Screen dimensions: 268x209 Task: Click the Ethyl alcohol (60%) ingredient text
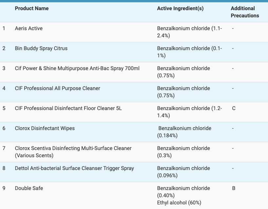coord(179,202)
